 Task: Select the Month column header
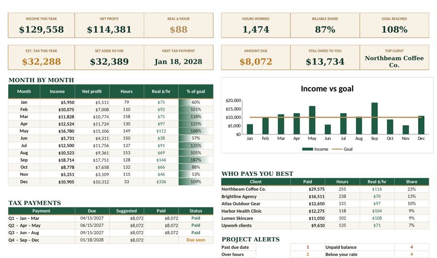24,91
